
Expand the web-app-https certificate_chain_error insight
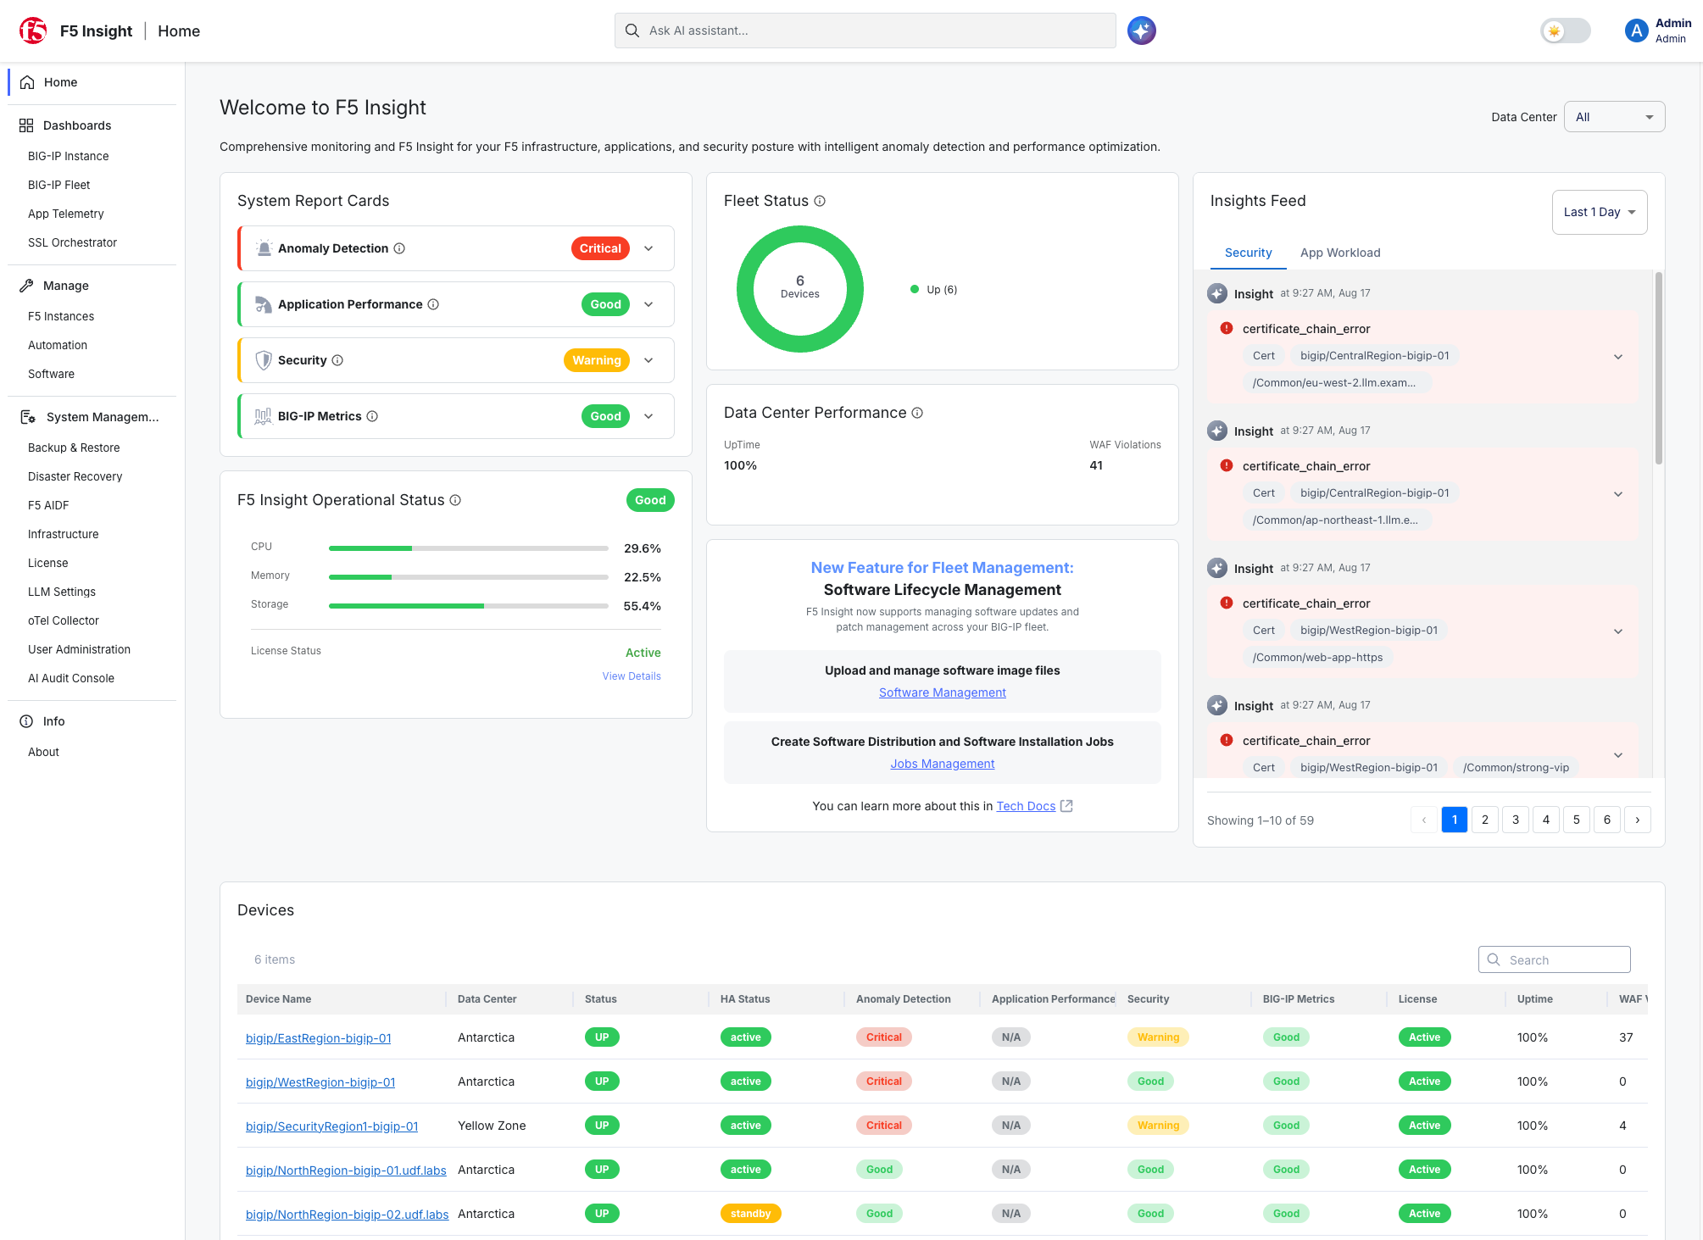(1618, 631)
